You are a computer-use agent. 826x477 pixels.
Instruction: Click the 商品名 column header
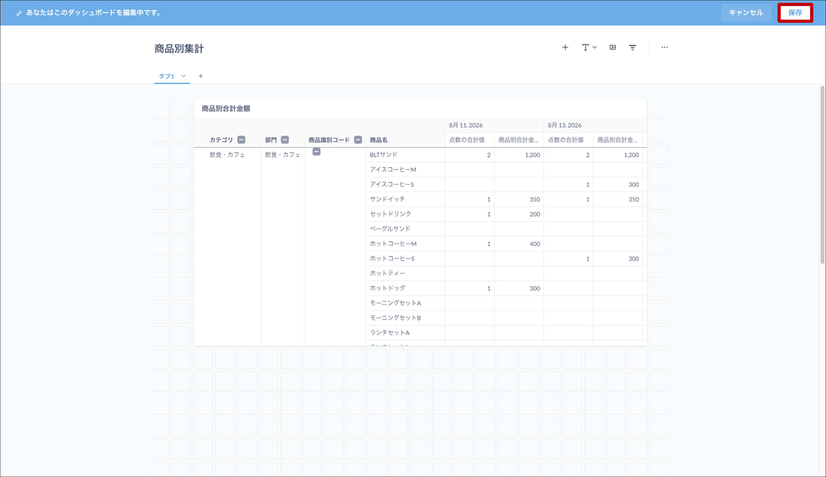click(378, 140)
